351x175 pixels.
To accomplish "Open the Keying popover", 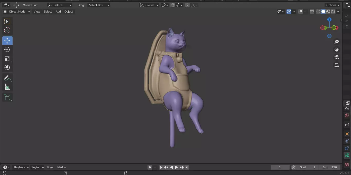I will click(x=37, y=167).
